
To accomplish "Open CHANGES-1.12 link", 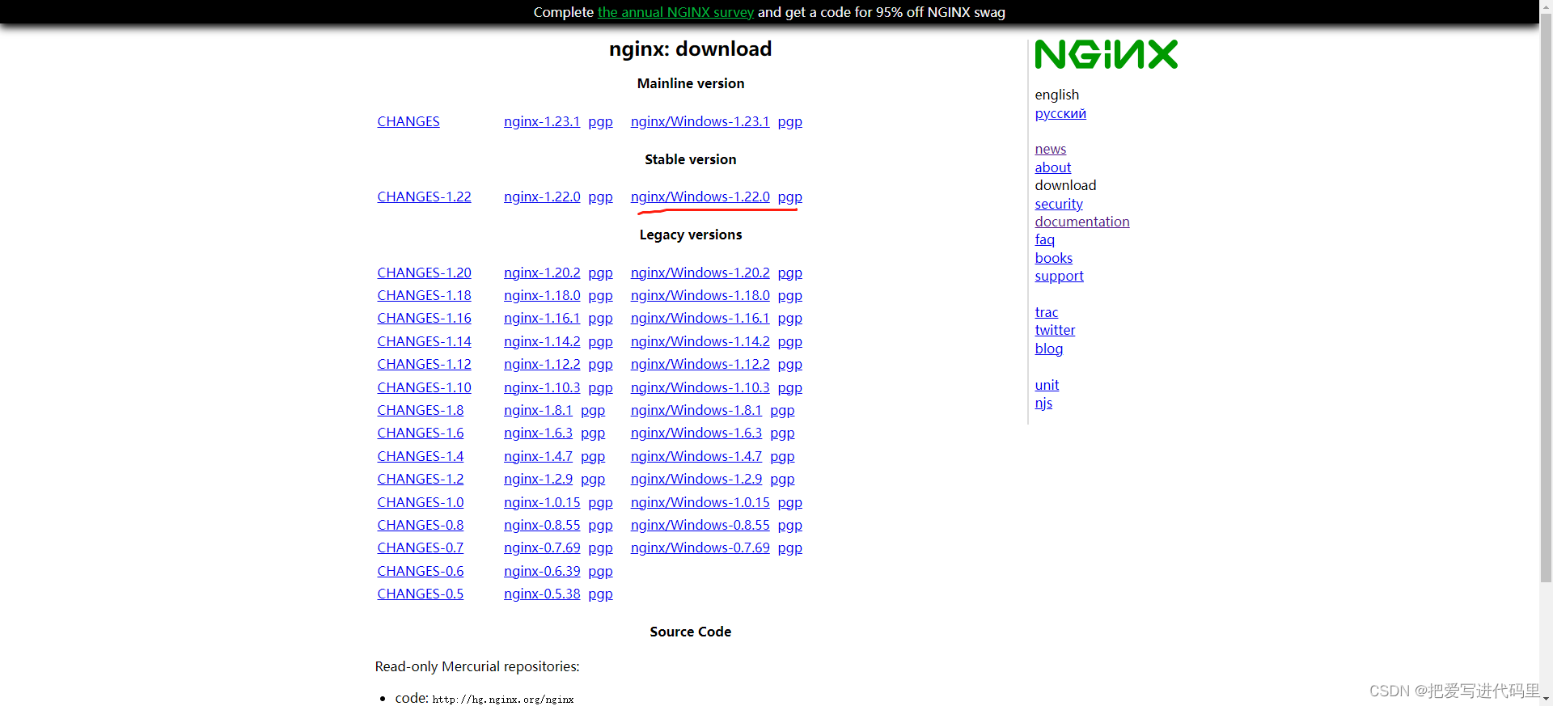I will click(x=424, y=364).
